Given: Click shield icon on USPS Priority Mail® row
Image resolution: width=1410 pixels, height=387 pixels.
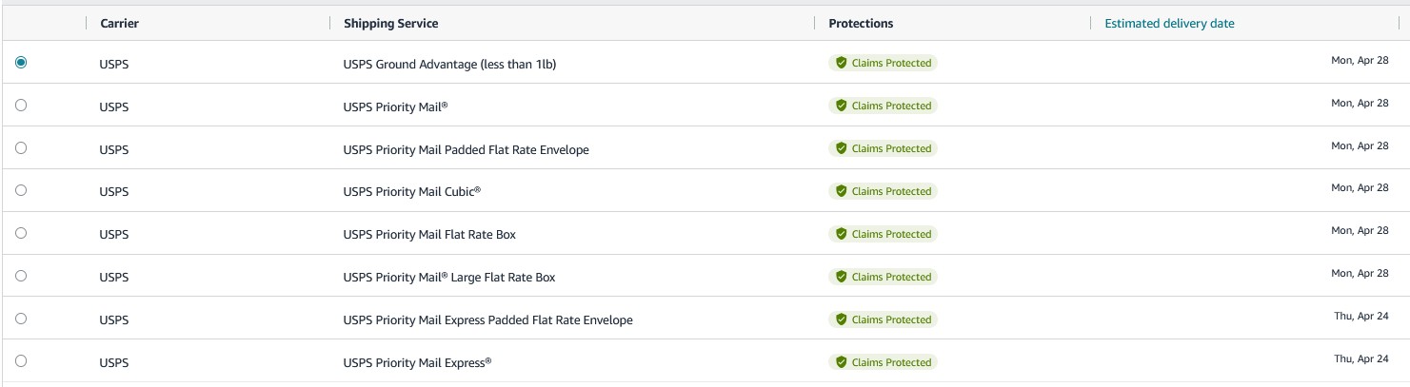Looking at the screenshot, I should click(841, 106).
